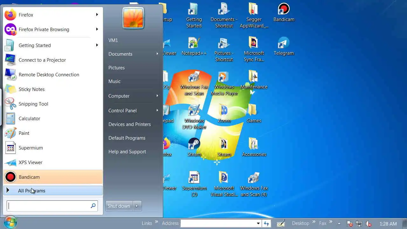The image size is (407, 229).
Task: Open Firefox Private Browsing in Start menu
Action: tap(53, 29)
